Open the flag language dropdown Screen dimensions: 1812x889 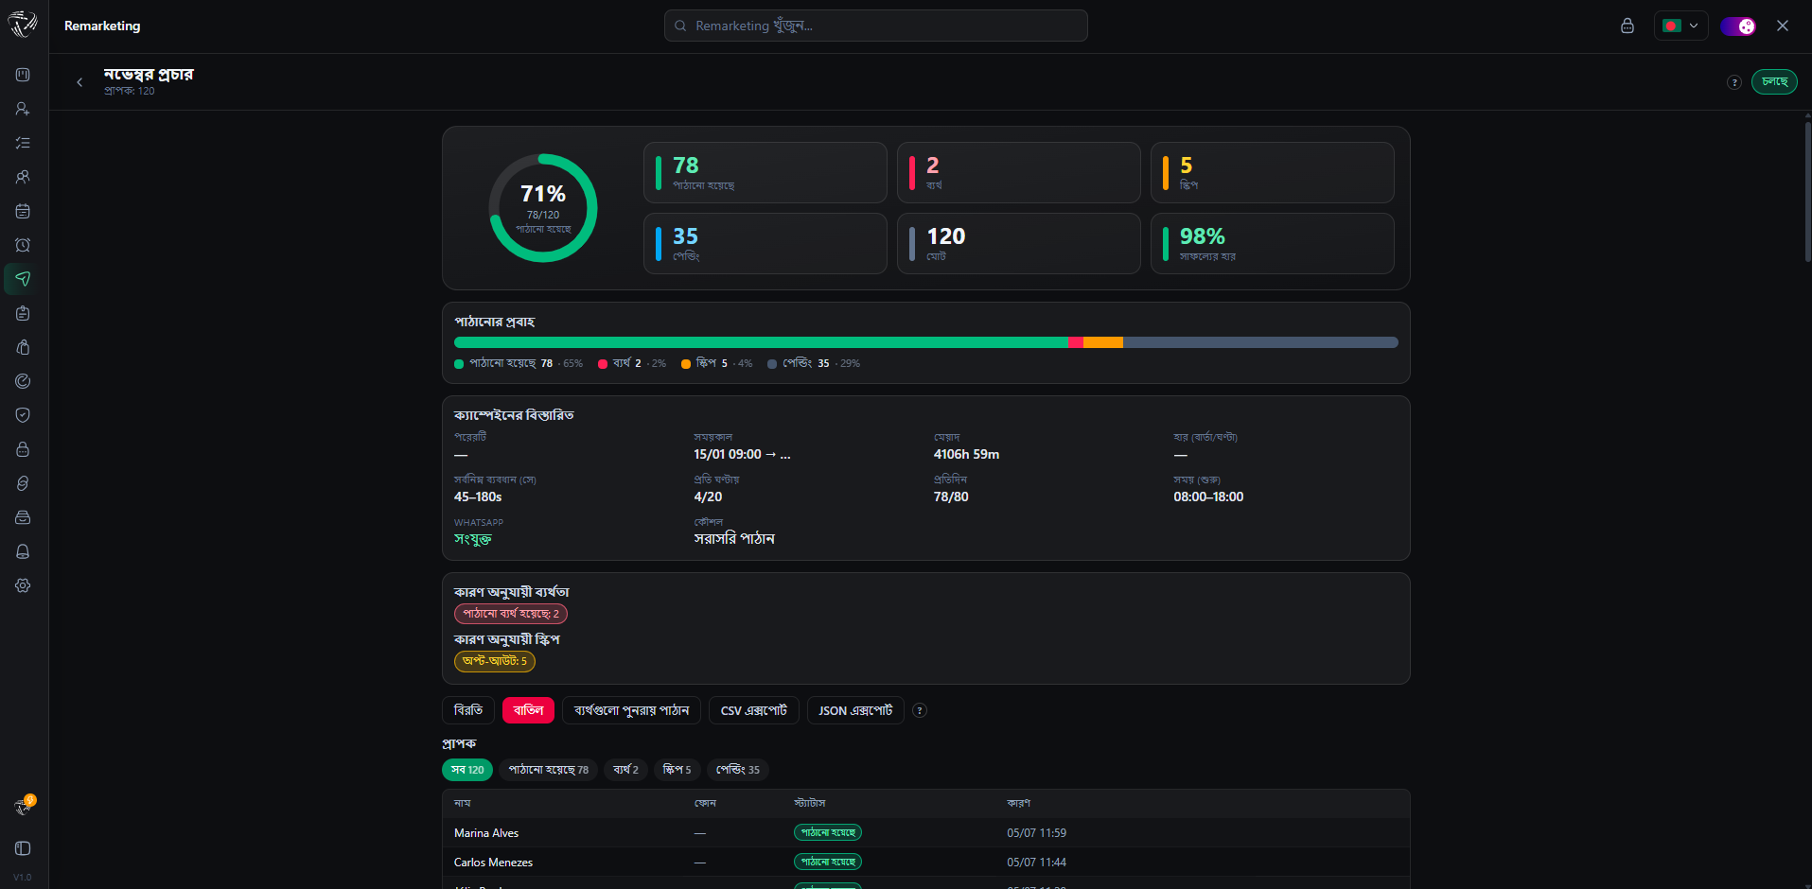1680,26
